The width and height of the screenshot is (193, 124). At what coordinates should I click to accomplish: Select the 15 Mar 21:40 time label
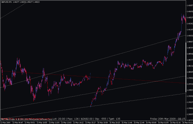coord(127,122)
